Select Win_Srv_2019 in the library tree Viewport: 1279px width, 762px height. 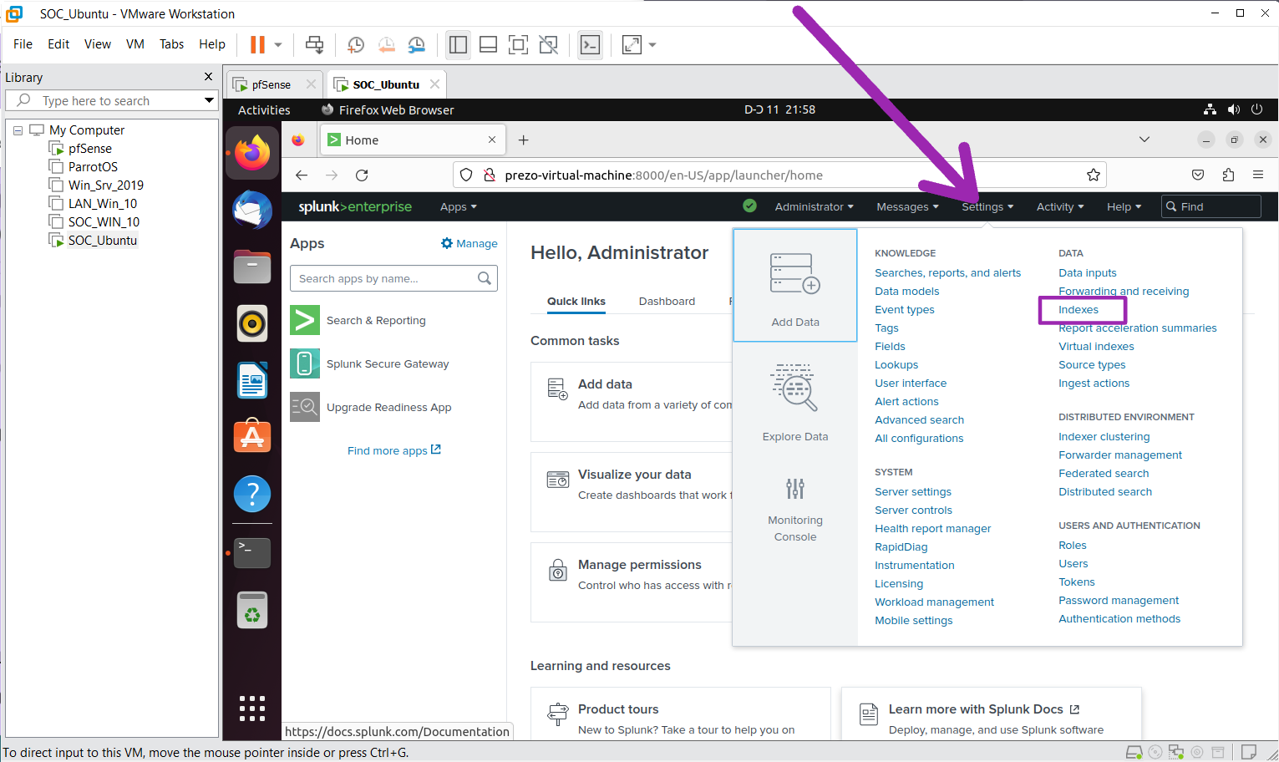click(x=106, y=185)
